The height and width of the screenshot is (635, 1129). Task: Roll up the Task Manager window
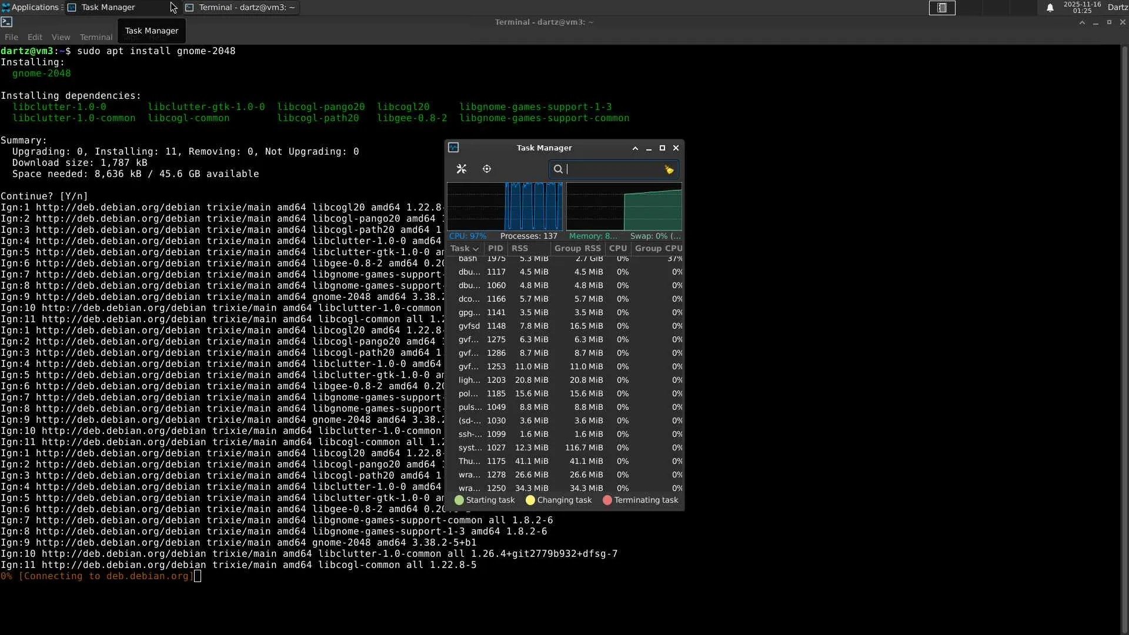click(x=635, y=148)
